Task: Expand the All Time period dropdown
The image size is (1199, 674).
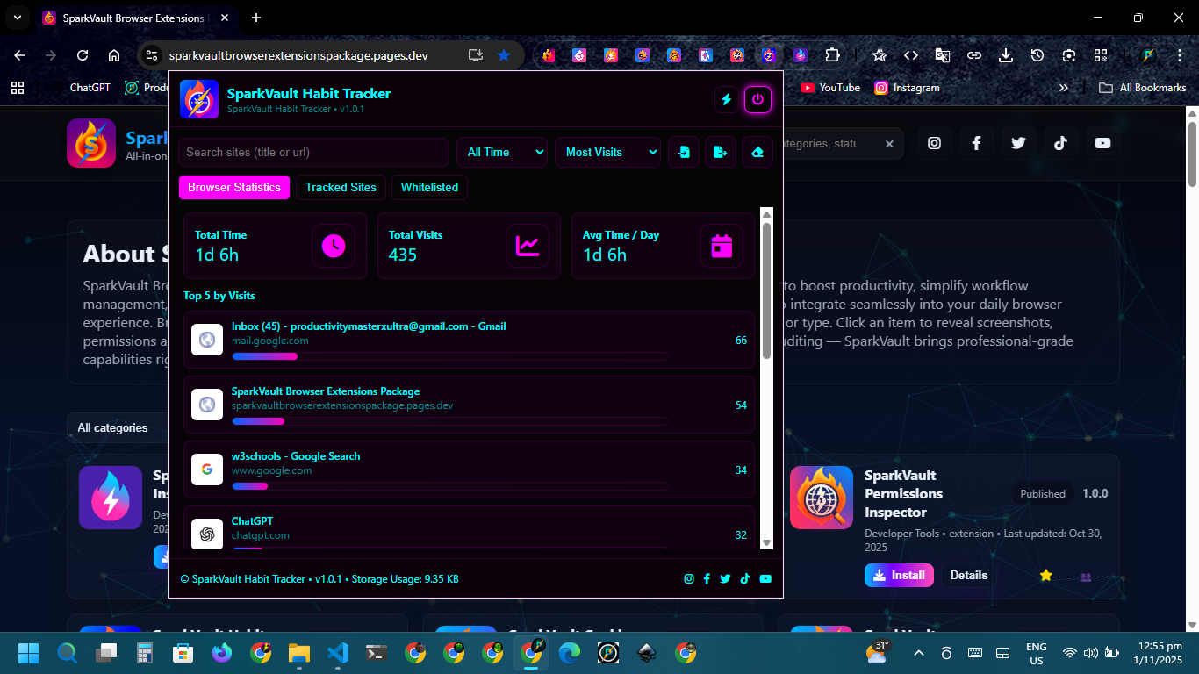Action: tap(501, 152)
